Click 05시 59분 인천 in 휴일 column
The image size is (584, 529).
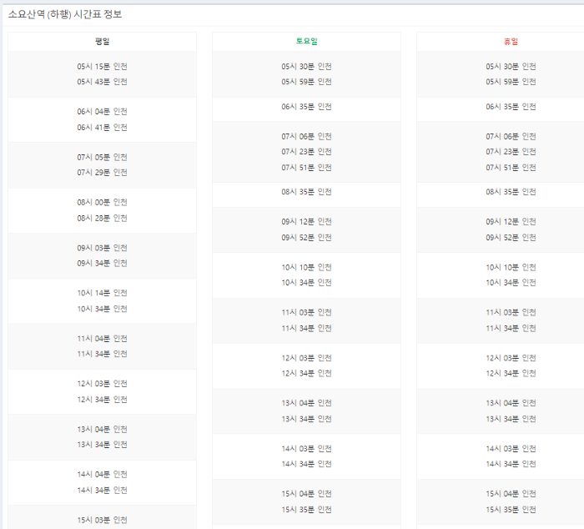point(511,82)
